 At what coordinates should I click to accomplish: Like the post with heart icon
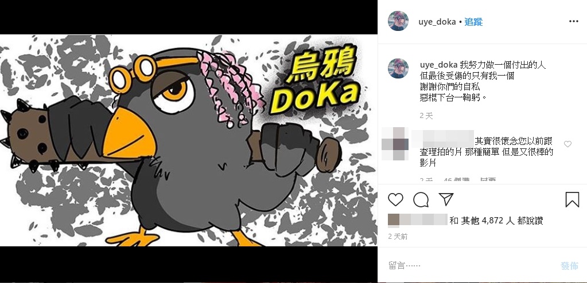click(395, 199)
